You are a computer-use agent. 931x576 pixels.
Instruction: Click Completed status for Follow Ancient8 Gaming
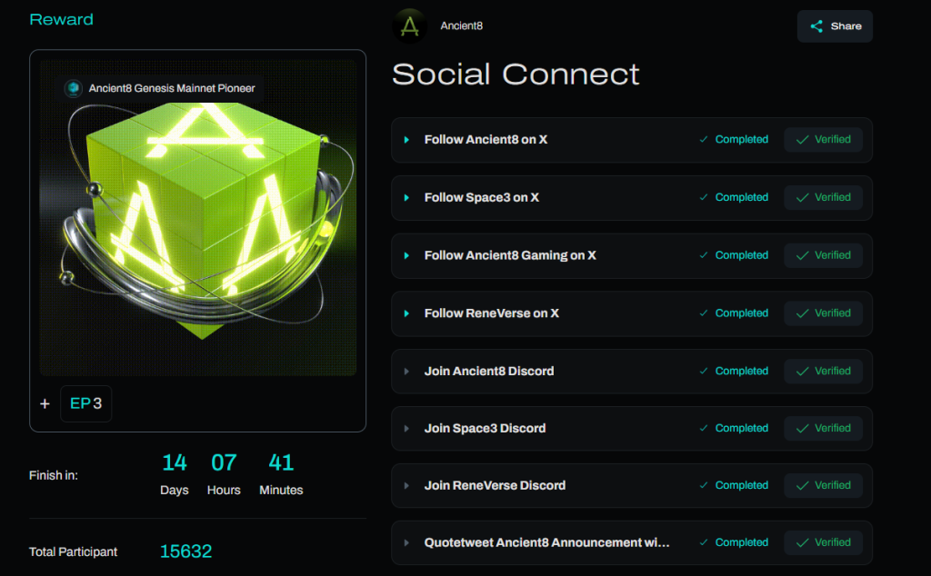point(734,255)
